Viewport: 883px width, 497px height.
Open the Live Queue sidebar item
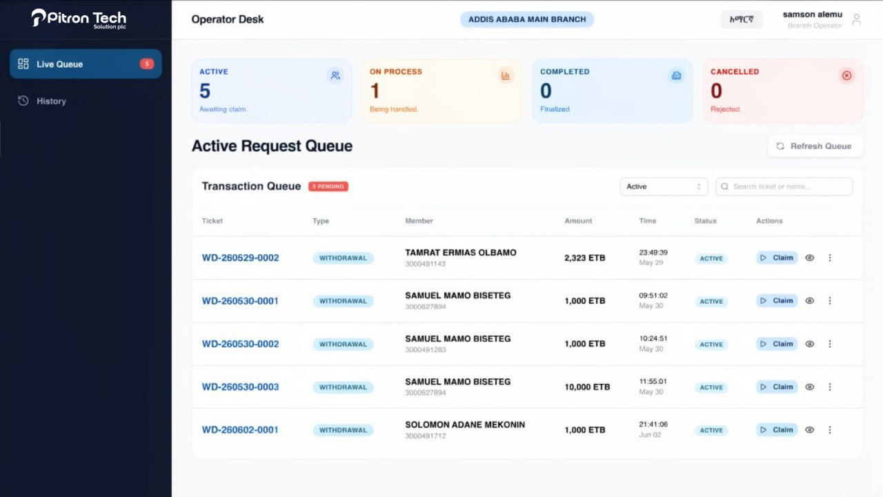pos(86,64)
